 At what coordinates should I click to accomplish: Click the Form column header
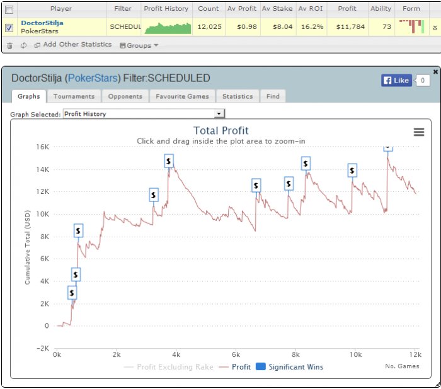point(411,9)
